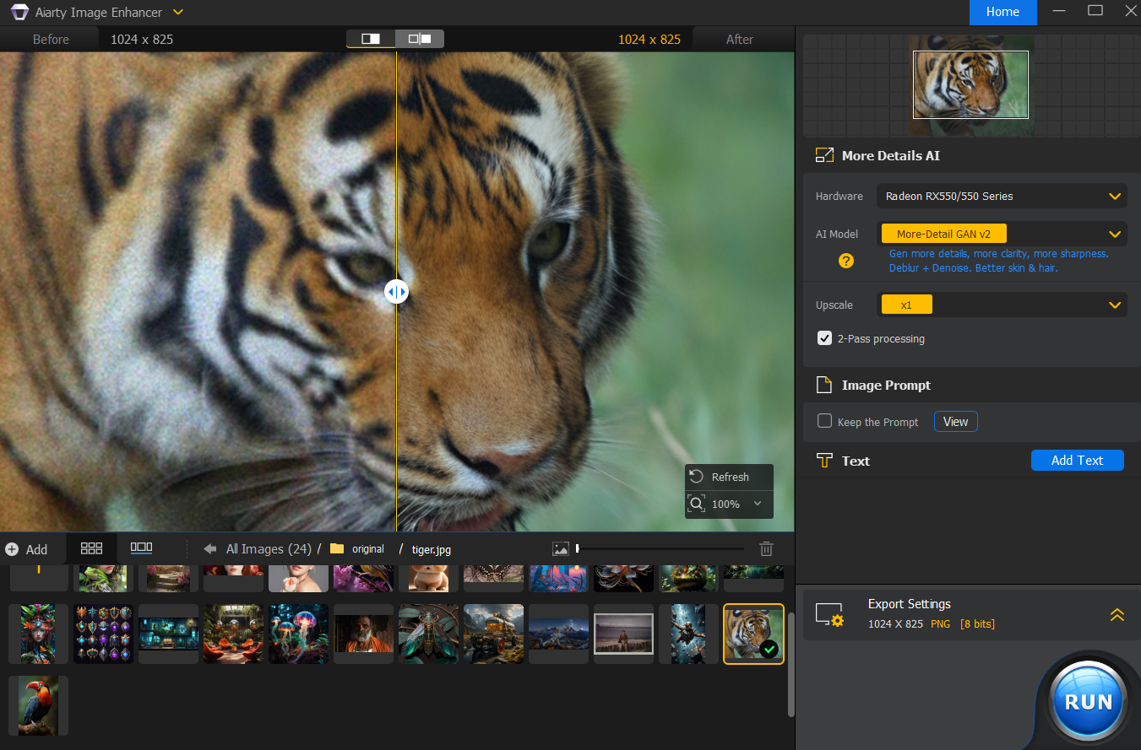Image resolution: width=1141 pixels, height=750 pixels.
Task: Click the grid thumbnail view icon
Action: click(91, 548)
